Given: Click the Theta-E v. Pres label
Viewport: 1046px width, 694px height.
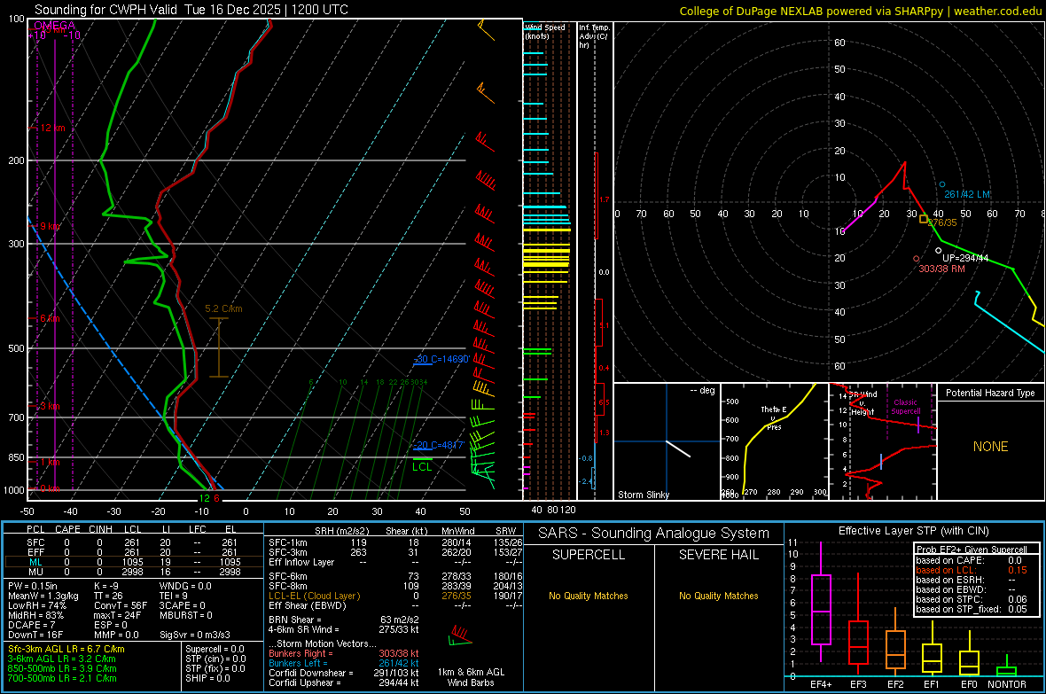Looking at the screenshot, I should click(x=774, y=417).
